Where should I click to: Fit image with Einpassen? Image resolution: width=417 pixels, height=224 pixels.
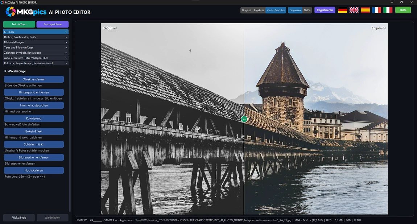point(295,11)
